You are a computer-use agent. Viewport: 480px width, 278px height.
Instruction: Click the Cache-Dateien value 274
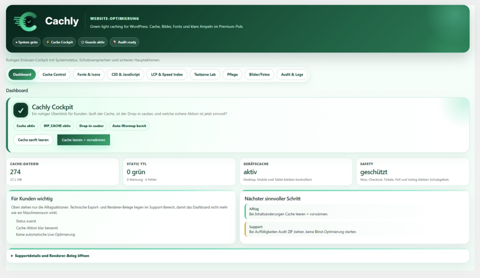pos(15,172)
